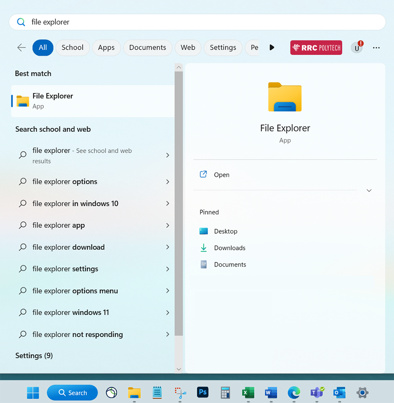394x403 pixels.
Task: Open the pinned Downloads folder
Action: click(229, 248)
